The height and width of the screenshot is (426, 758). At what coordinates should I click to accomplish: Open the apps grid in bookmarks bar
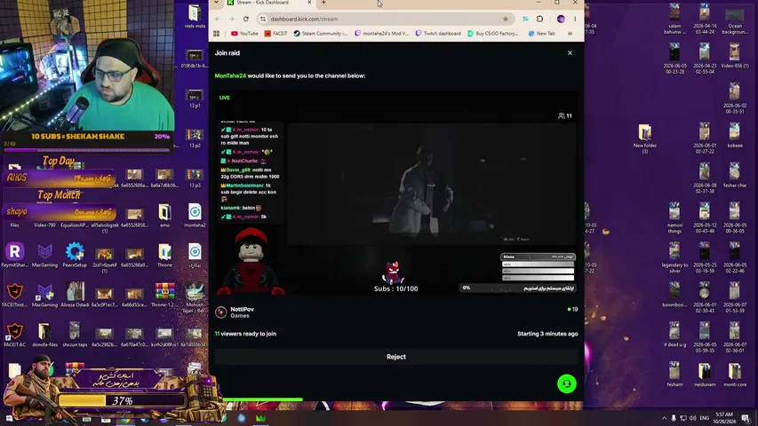coord(217,34)
